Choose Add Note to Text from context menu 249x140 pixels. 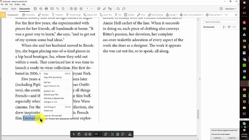coord(57,102)
